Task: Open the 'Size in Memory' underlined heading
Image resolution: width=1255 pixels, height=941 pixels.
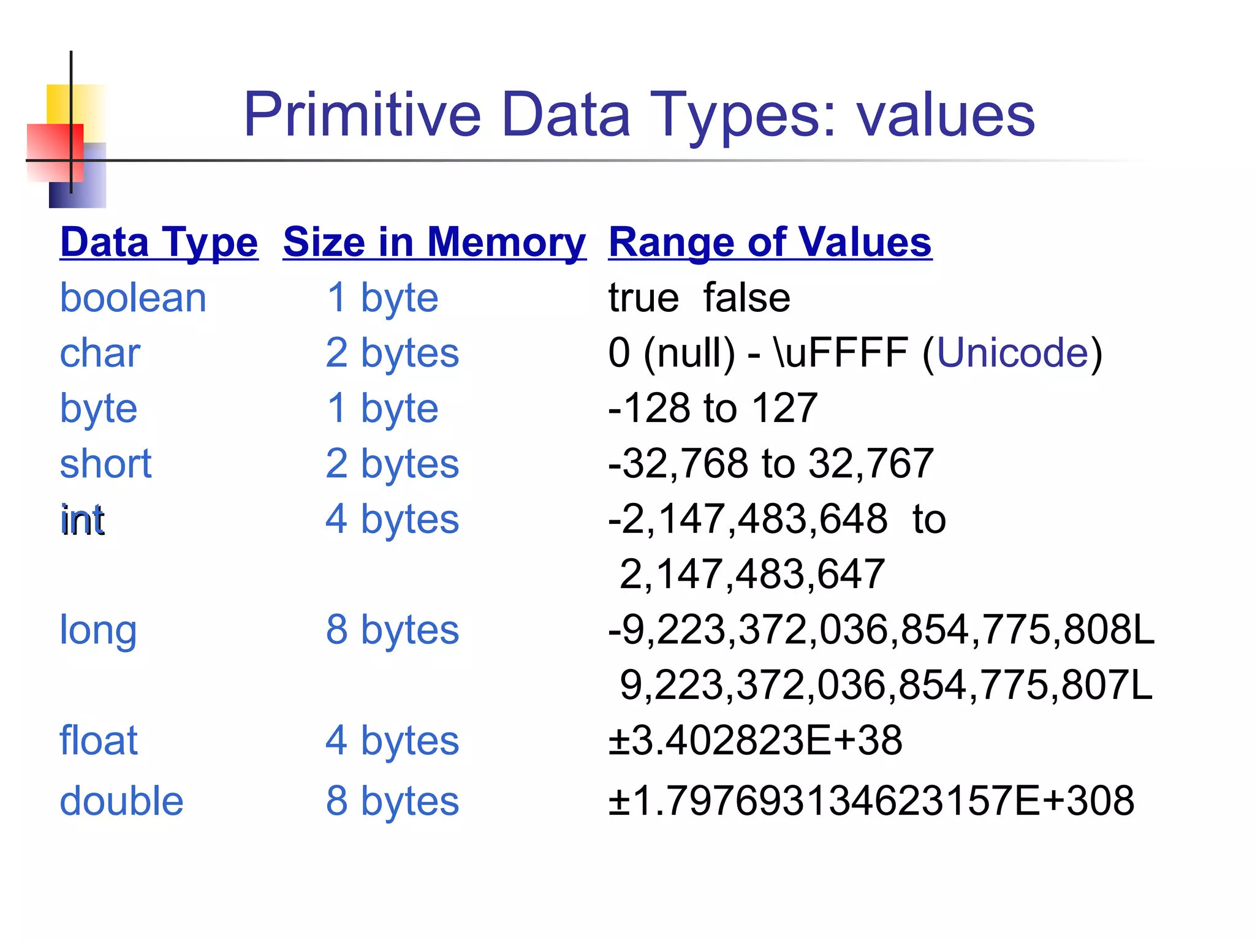Action: click(434, 243)
